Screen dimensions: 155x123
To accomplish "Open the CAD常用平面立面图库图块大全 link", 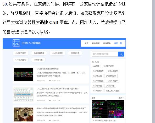I will coord(103,121).
